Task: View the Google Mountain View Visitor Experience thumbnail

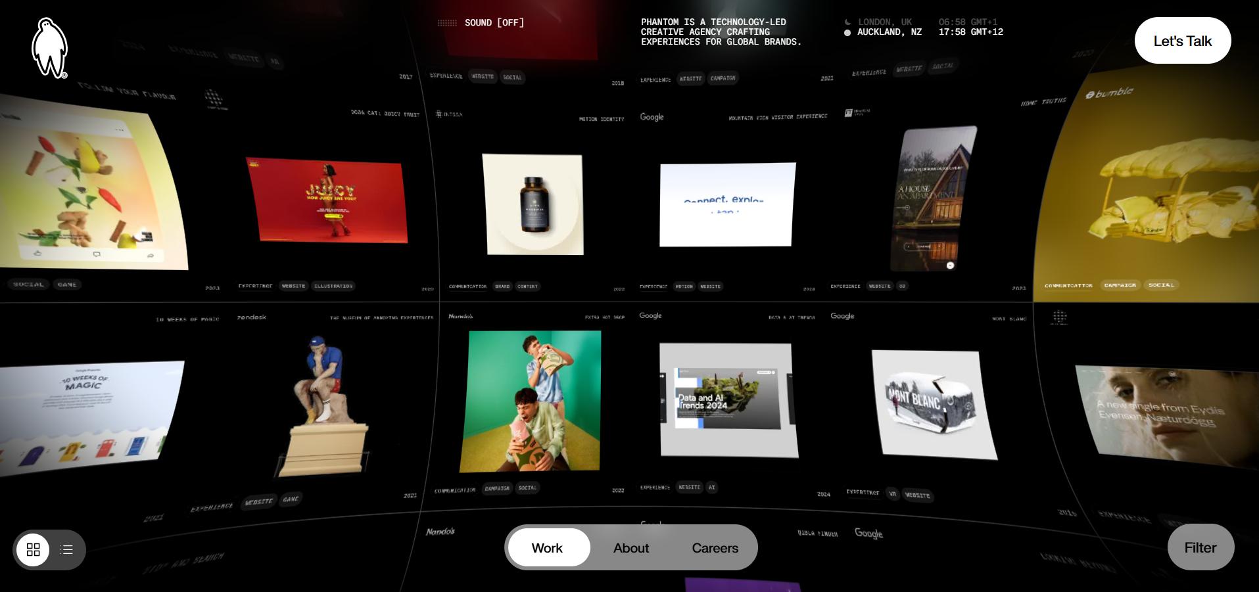Action: (x=727, y=204)
